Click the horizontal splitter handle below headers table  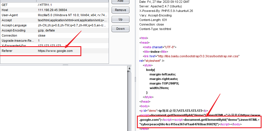(x=65, y=65)
